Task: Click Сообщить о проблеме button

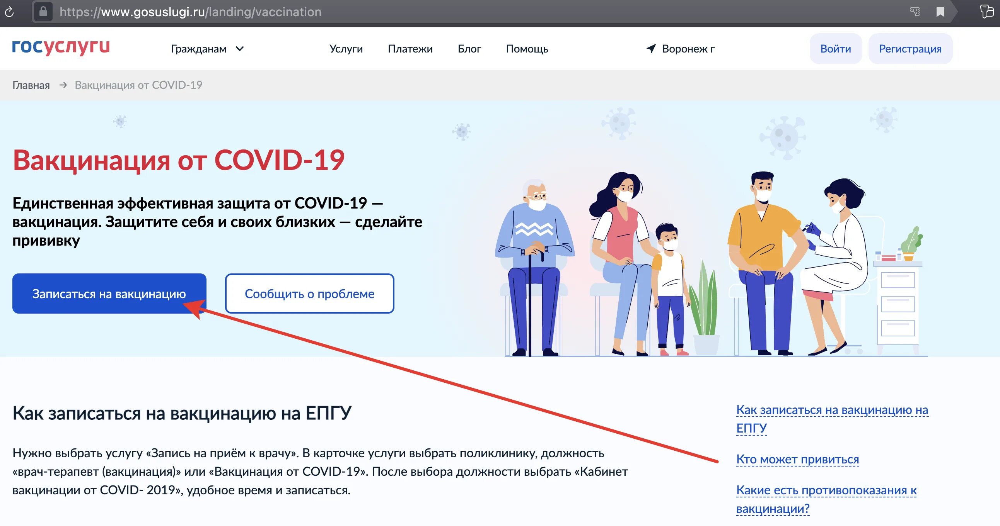Action: pyautogui.click(x=309, y=294)
